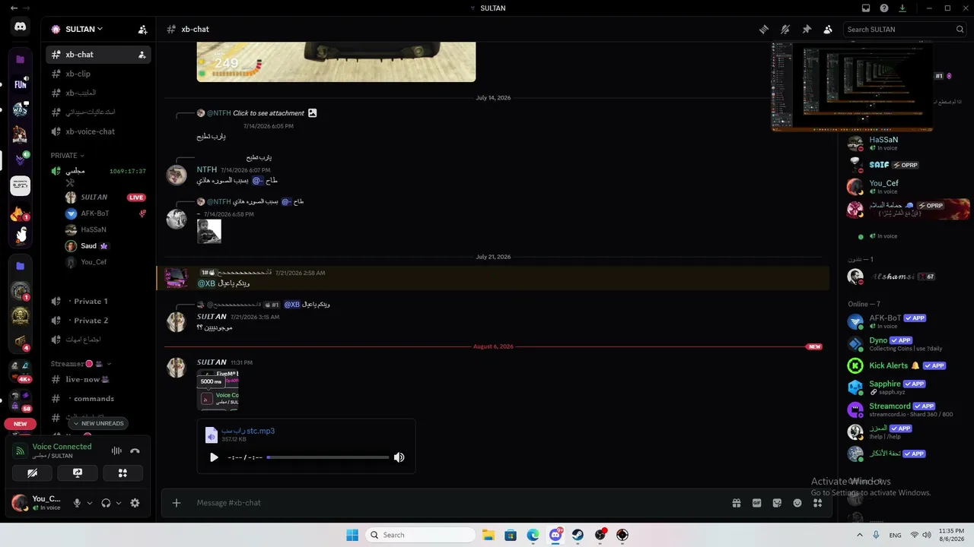Show hidden tray icons chevron
This screenshot has height=547, width=974.
click(x=859, y=535)
